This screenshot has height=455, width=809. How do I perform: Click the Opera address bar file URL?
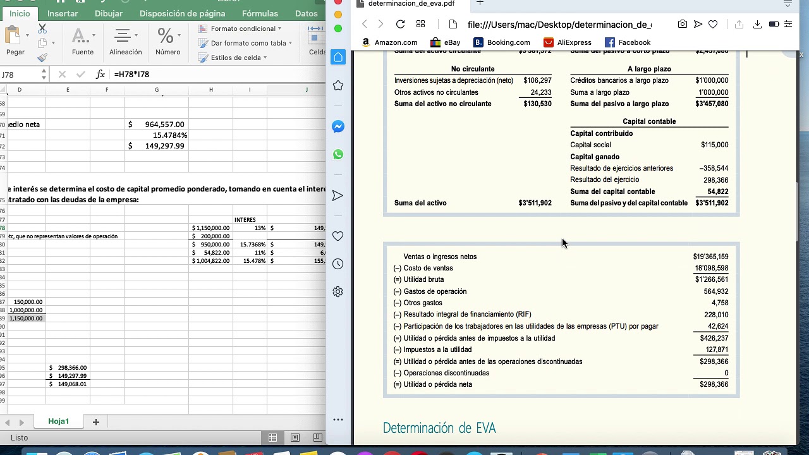tap(559, 25)
